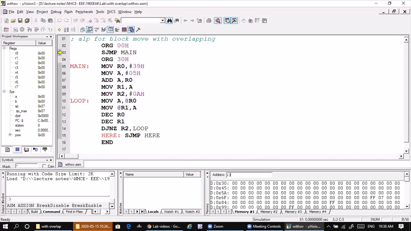The image size is (411, 231).
Task: Click the Run icon
Action: 15,30
